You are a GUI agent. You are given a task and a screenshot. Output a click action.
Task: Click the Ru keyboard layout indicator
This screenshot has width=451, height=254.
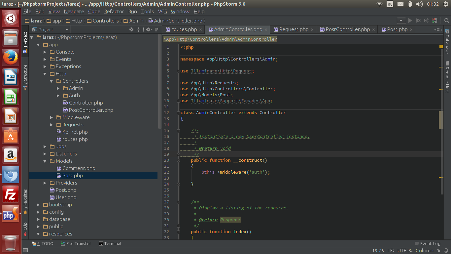tap(390, 4)
